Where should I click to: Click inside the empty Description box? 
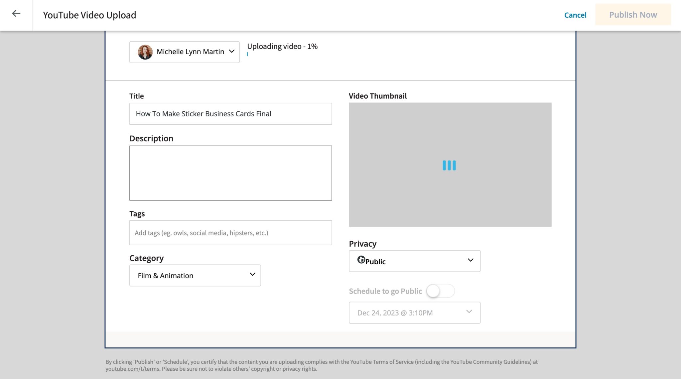point(230,173)
